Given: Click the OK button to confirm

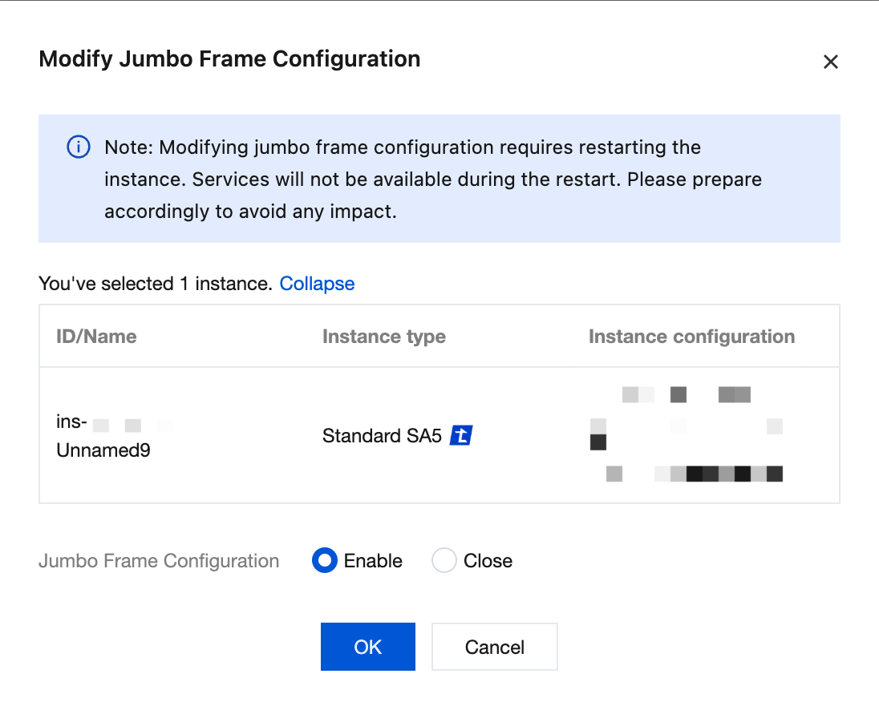Looking at the screenshot, I should click(x=367, y=647).
